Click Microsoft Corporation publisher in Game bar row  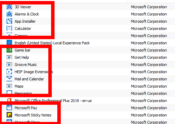point(149,50)
